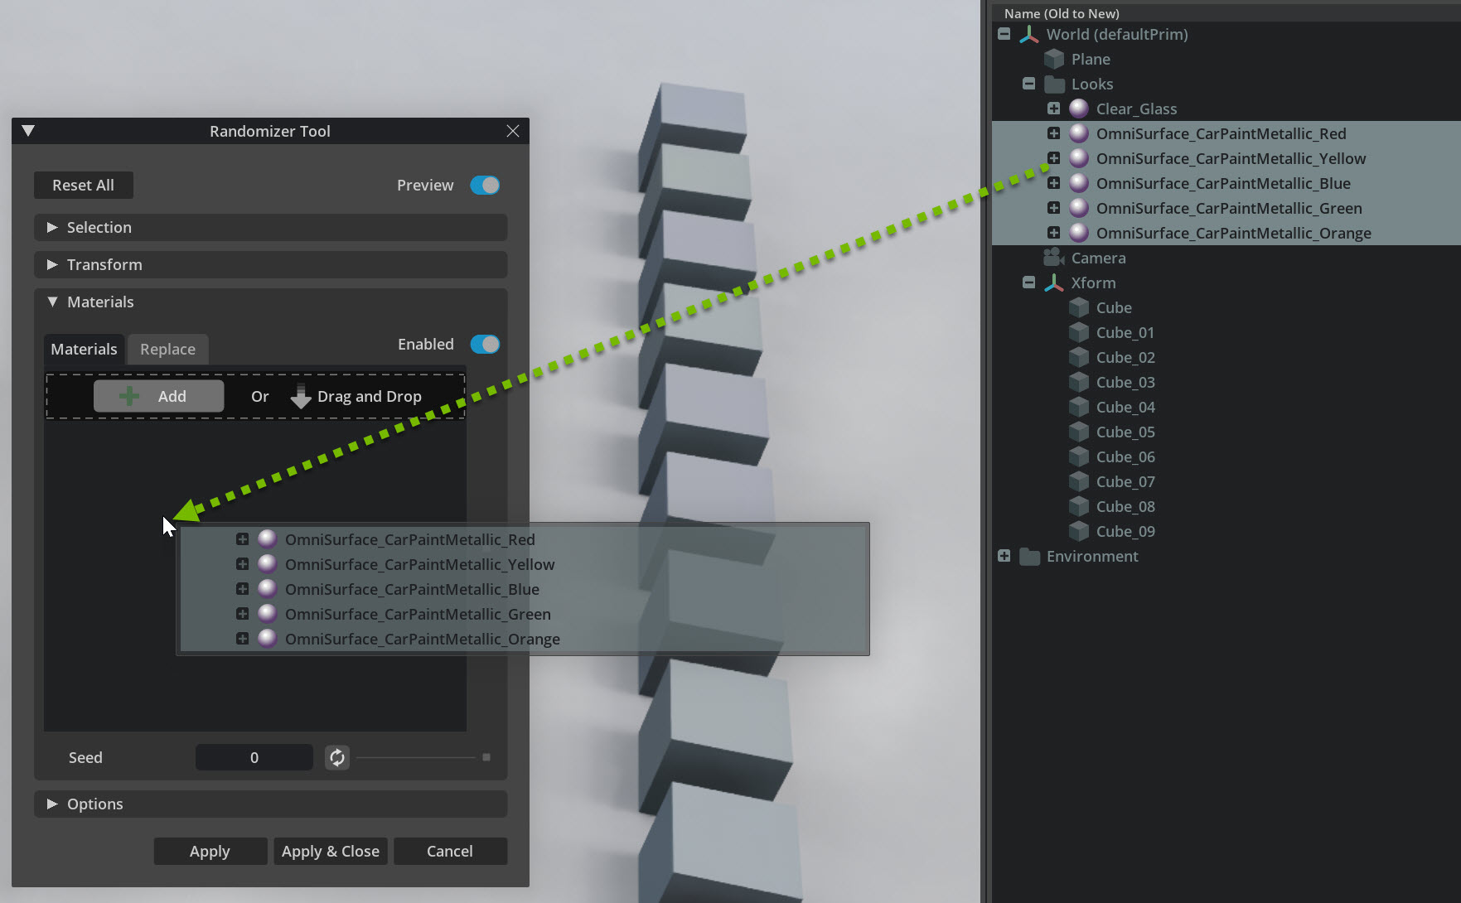The image size is (1461, 903).
Task: Click the Drag and Drop zone label
Action: tap(370, 397)
